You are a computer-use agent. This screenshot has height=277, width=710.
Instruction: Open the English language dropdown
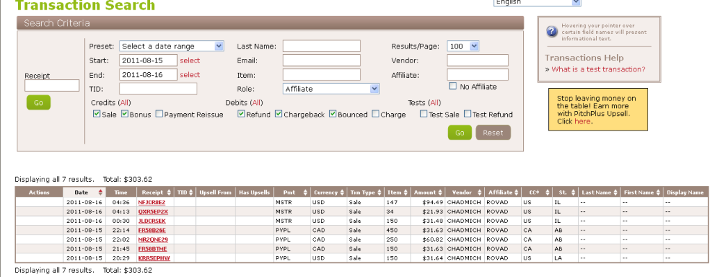click(537, 3)
